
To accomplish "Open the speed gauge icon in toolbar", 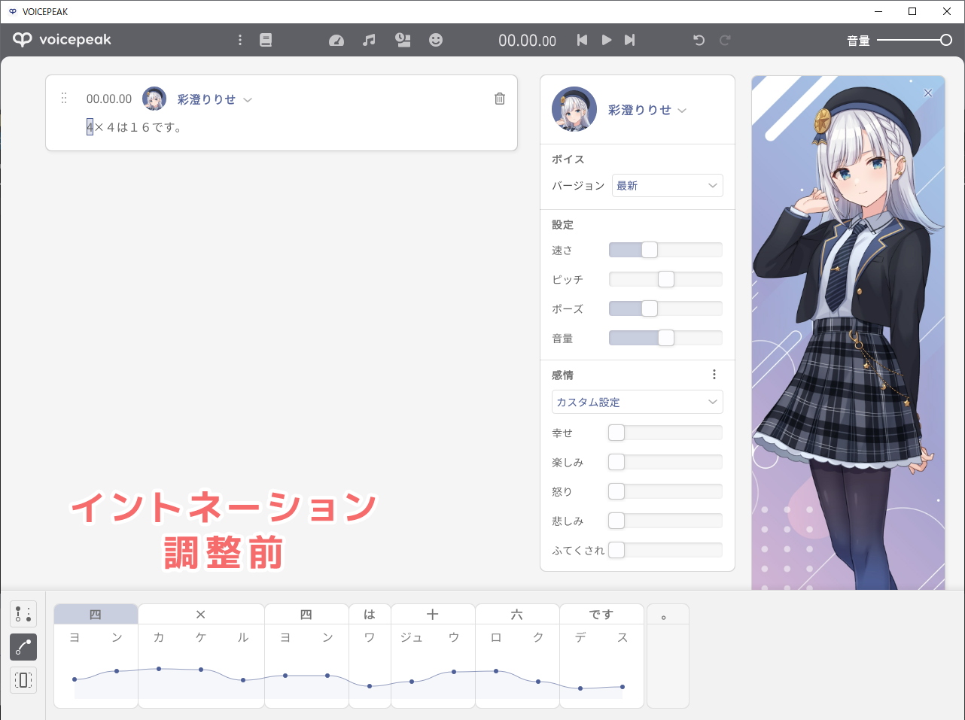I will [336, 40].
